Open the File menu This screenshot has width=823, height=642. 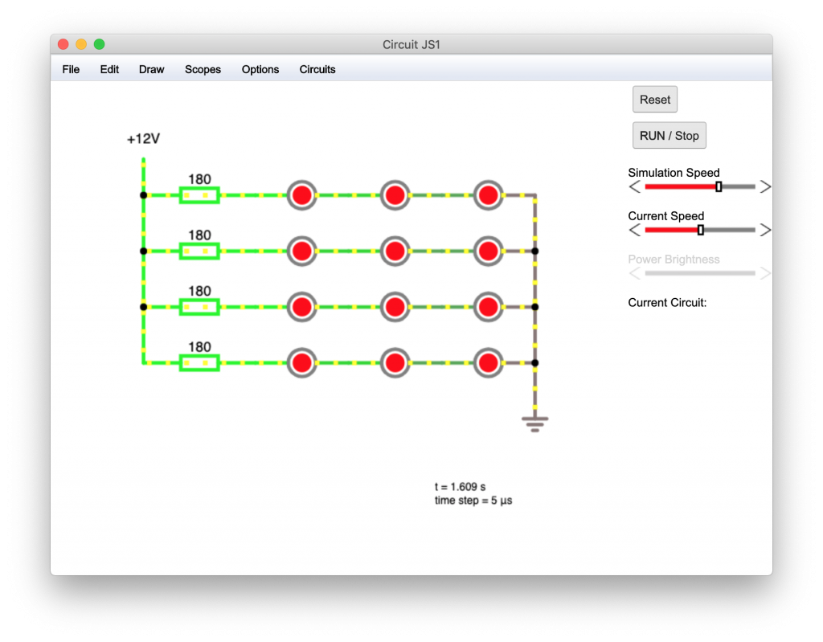click(71, 69)
